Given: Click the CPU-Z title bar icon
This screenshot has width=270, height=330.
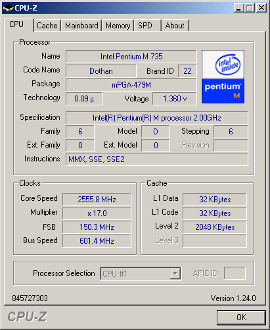Looking at the screenshot, I should coord(9,8).
